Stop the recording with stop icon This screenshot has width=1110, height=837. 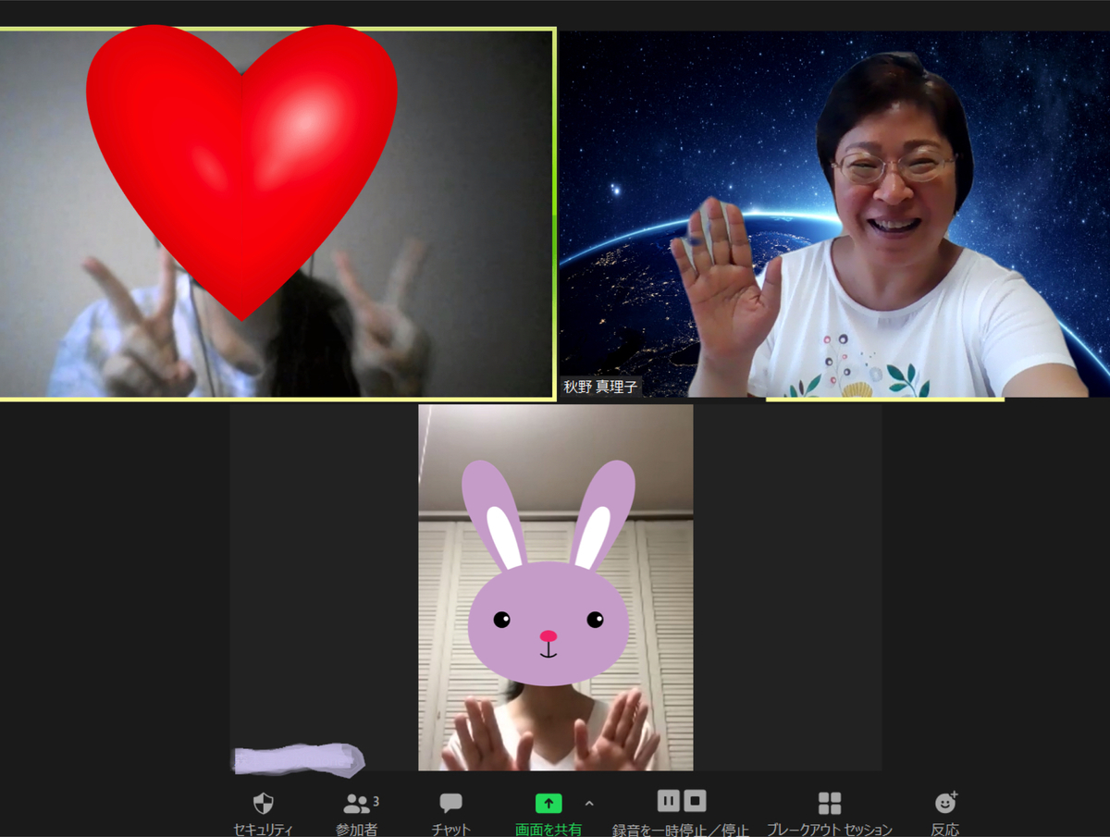[x=696, y=801]
